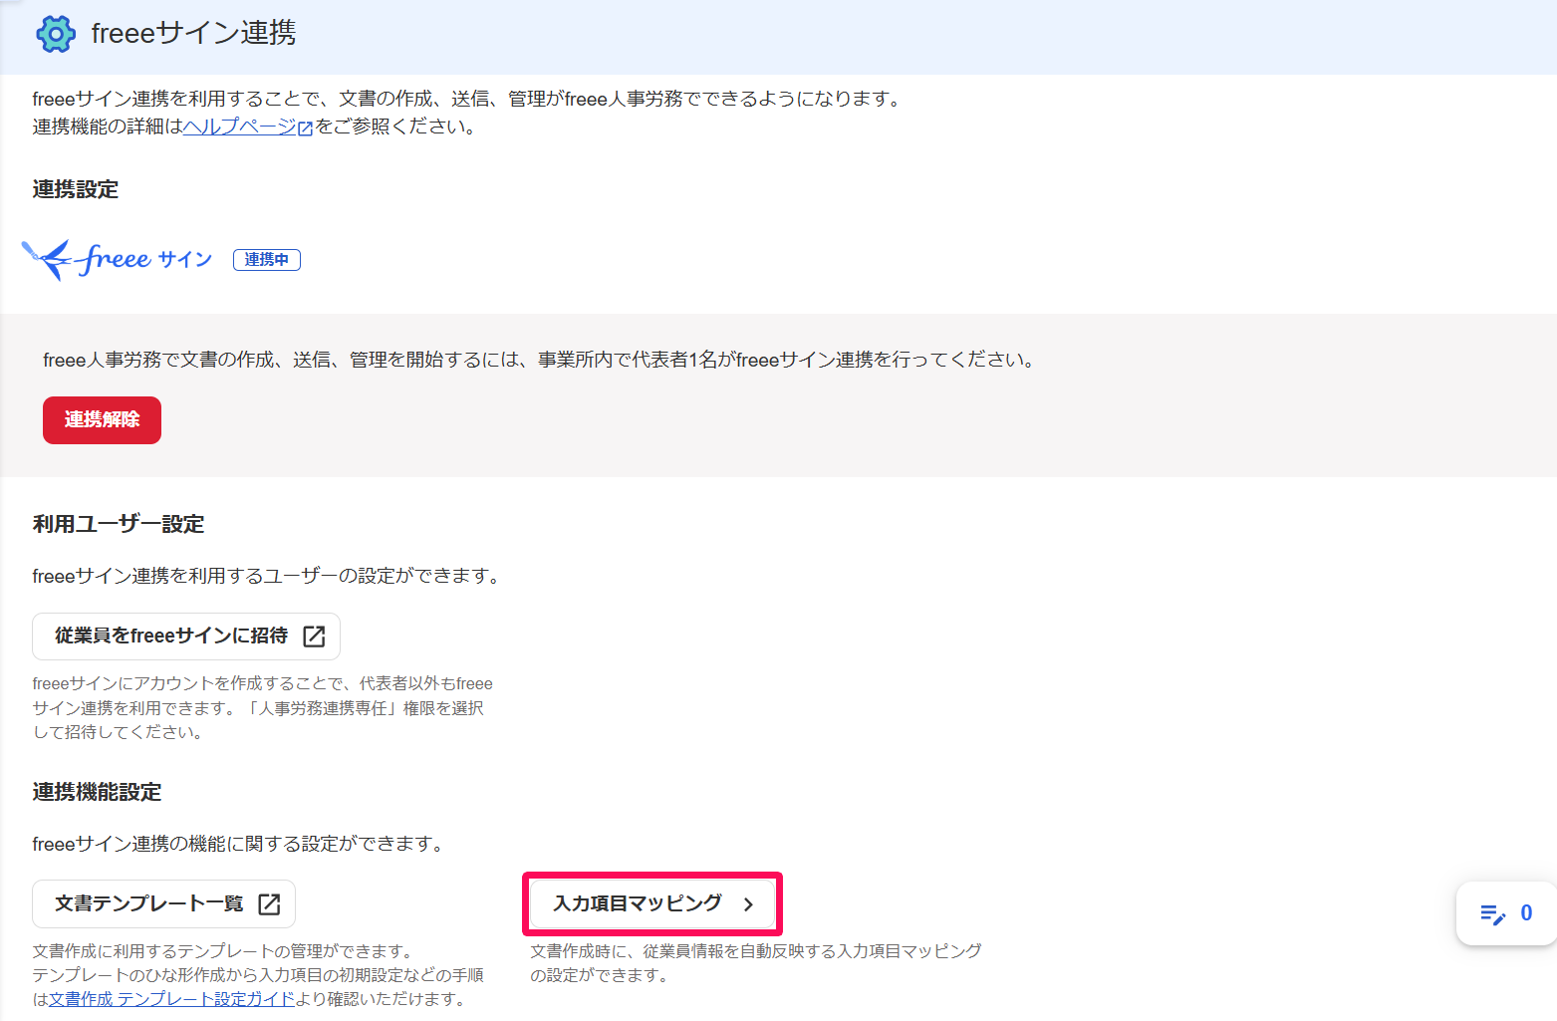Click the gear icon beside freeeサイン連携 title
This screenshot has width=1557, height=1021.
(x=56, y=34)
